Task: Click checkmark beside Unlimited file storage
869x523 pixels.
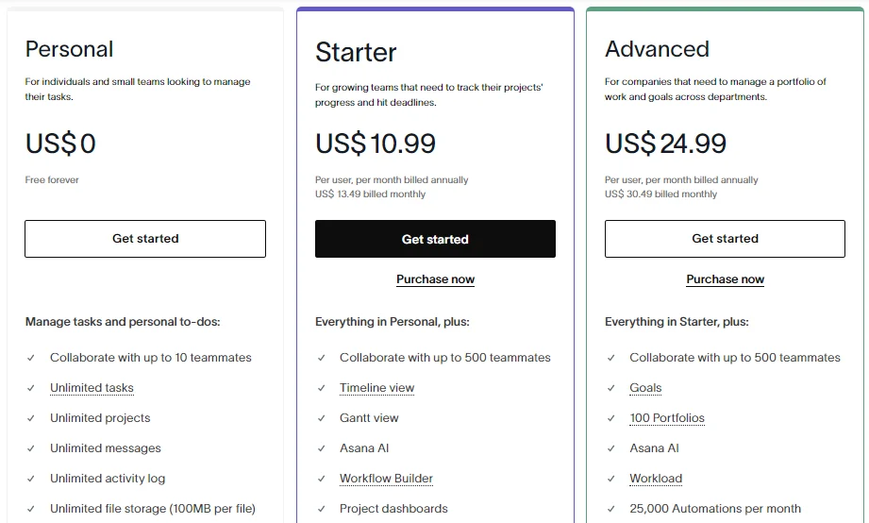Action: pyautogui.click(x=31, y=509)
